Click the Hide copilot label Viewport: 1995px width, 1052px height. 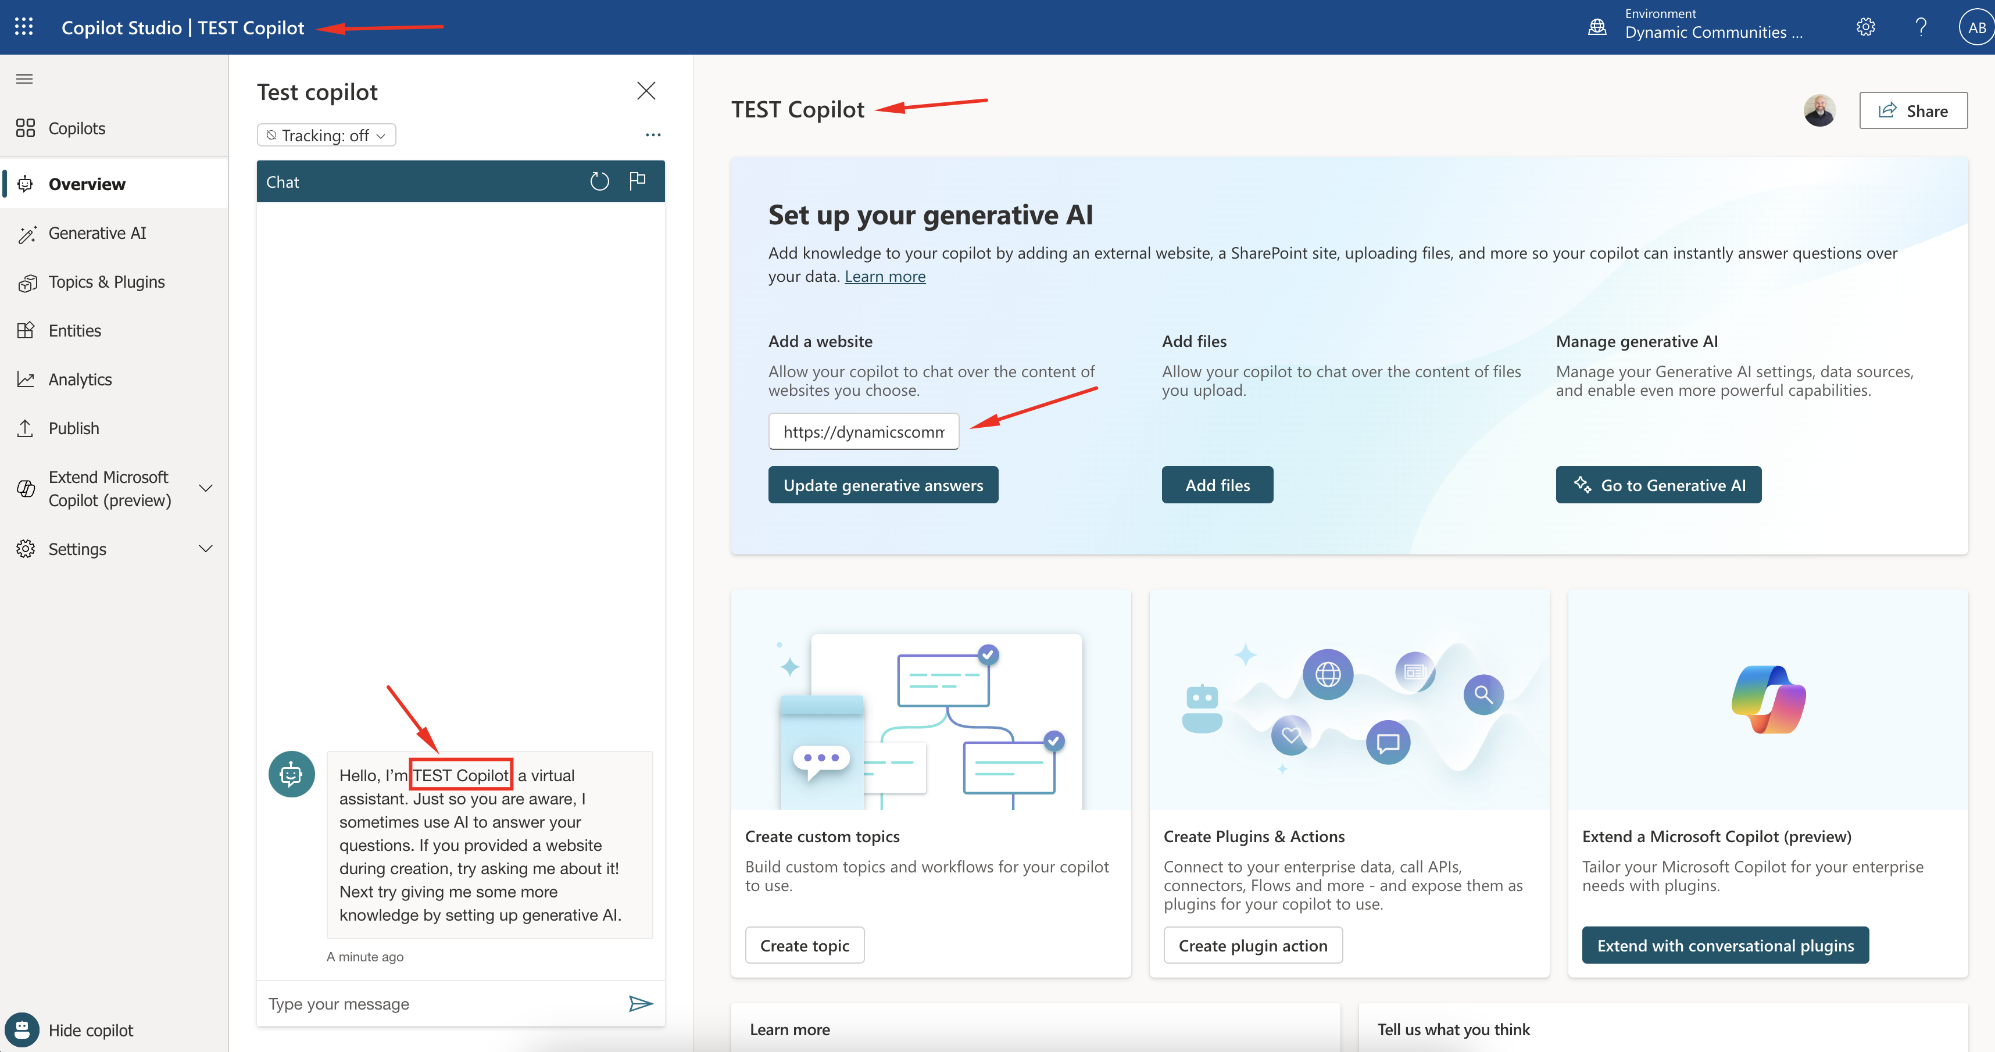pos(91,1030)
